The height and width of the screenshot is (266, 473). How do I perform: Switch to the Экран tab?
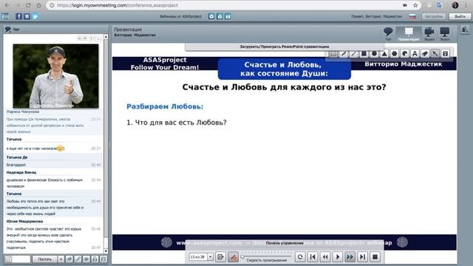445,33
